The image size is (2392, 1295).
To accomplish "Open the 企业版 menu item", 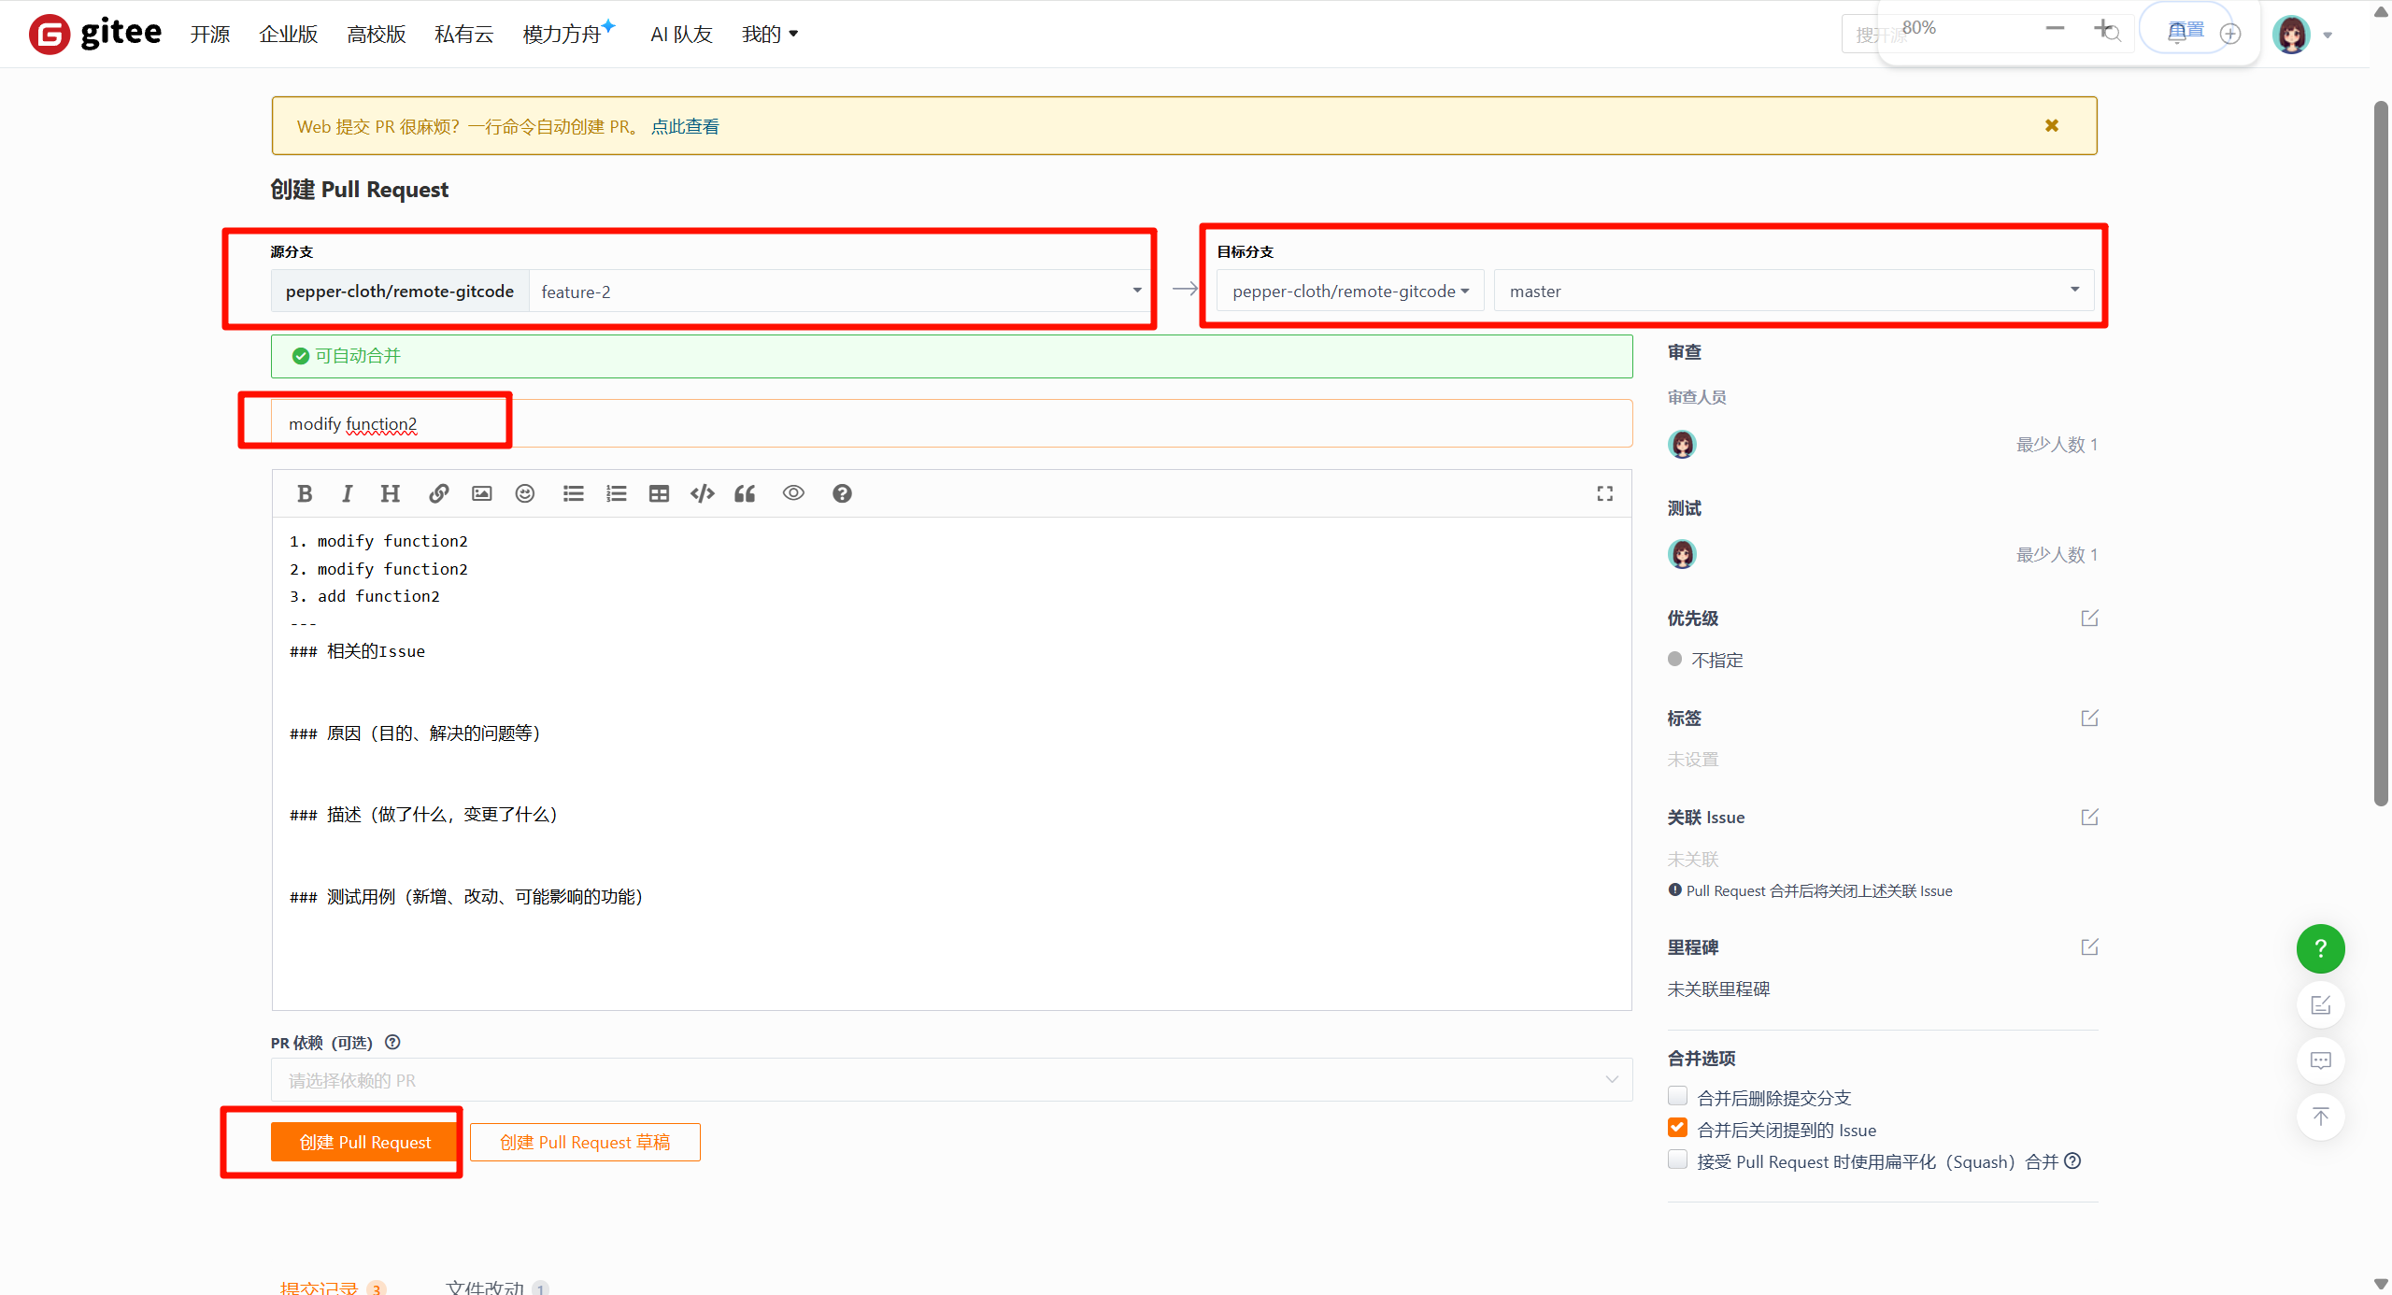I will [x=288, y=35].
